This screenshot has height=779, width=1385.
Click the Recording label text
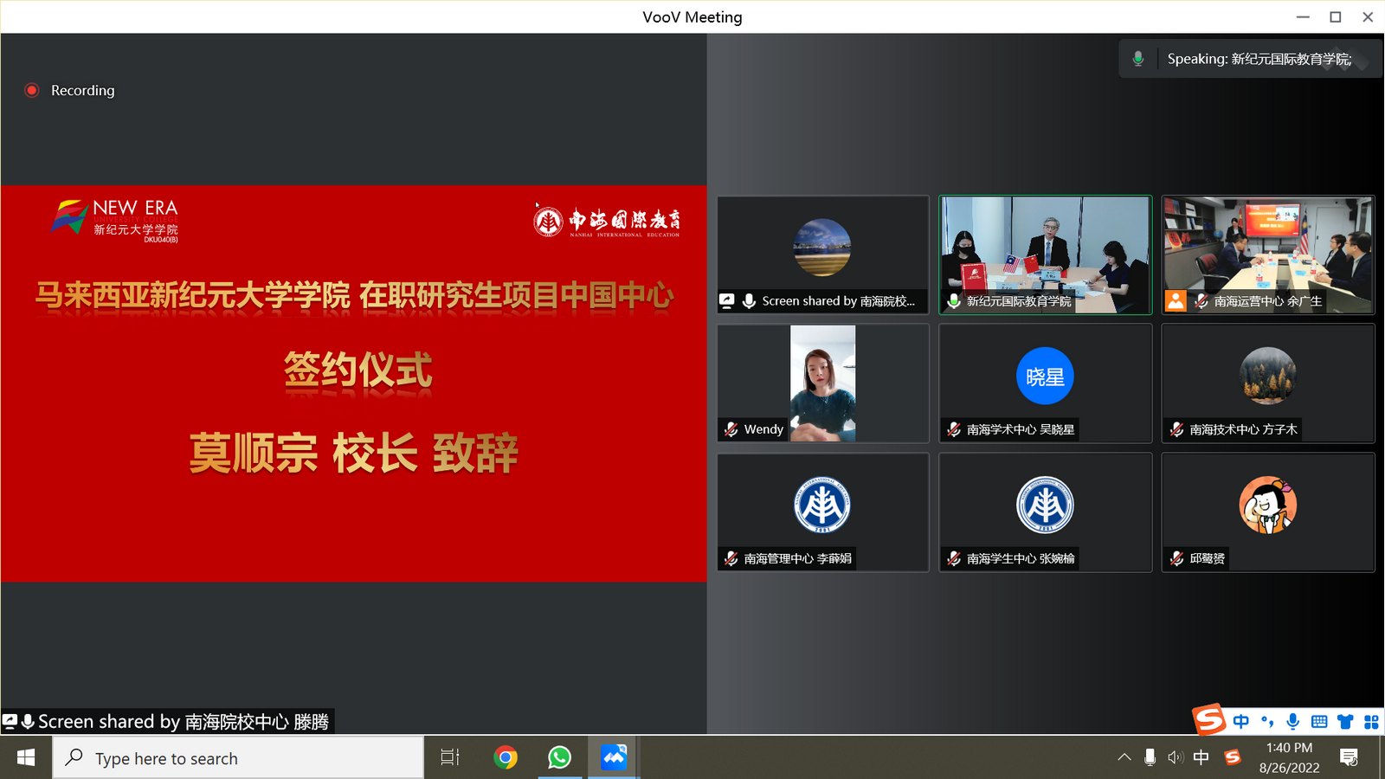coord(82,90)
